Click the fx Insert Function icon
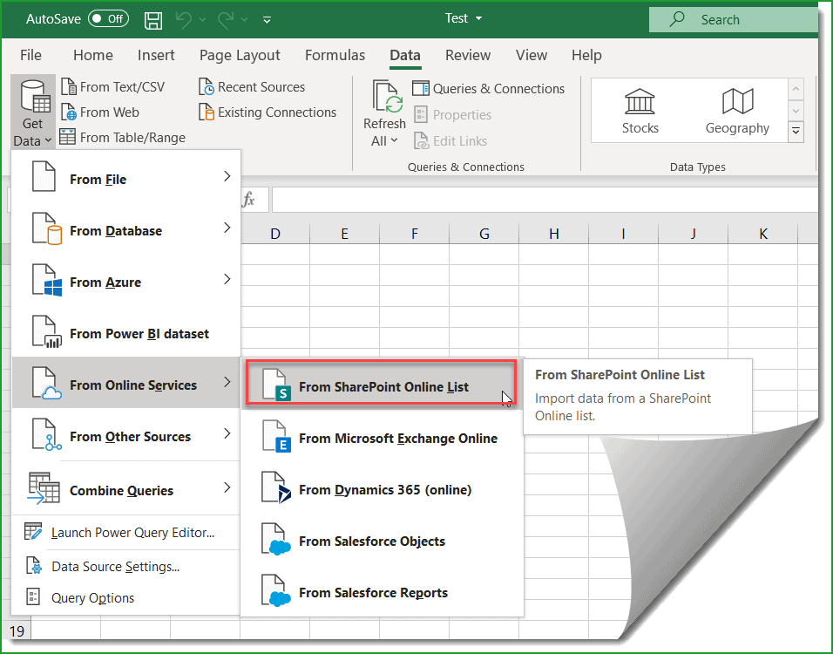This screenshot has width=833, height=654. (x=248, y=200)
